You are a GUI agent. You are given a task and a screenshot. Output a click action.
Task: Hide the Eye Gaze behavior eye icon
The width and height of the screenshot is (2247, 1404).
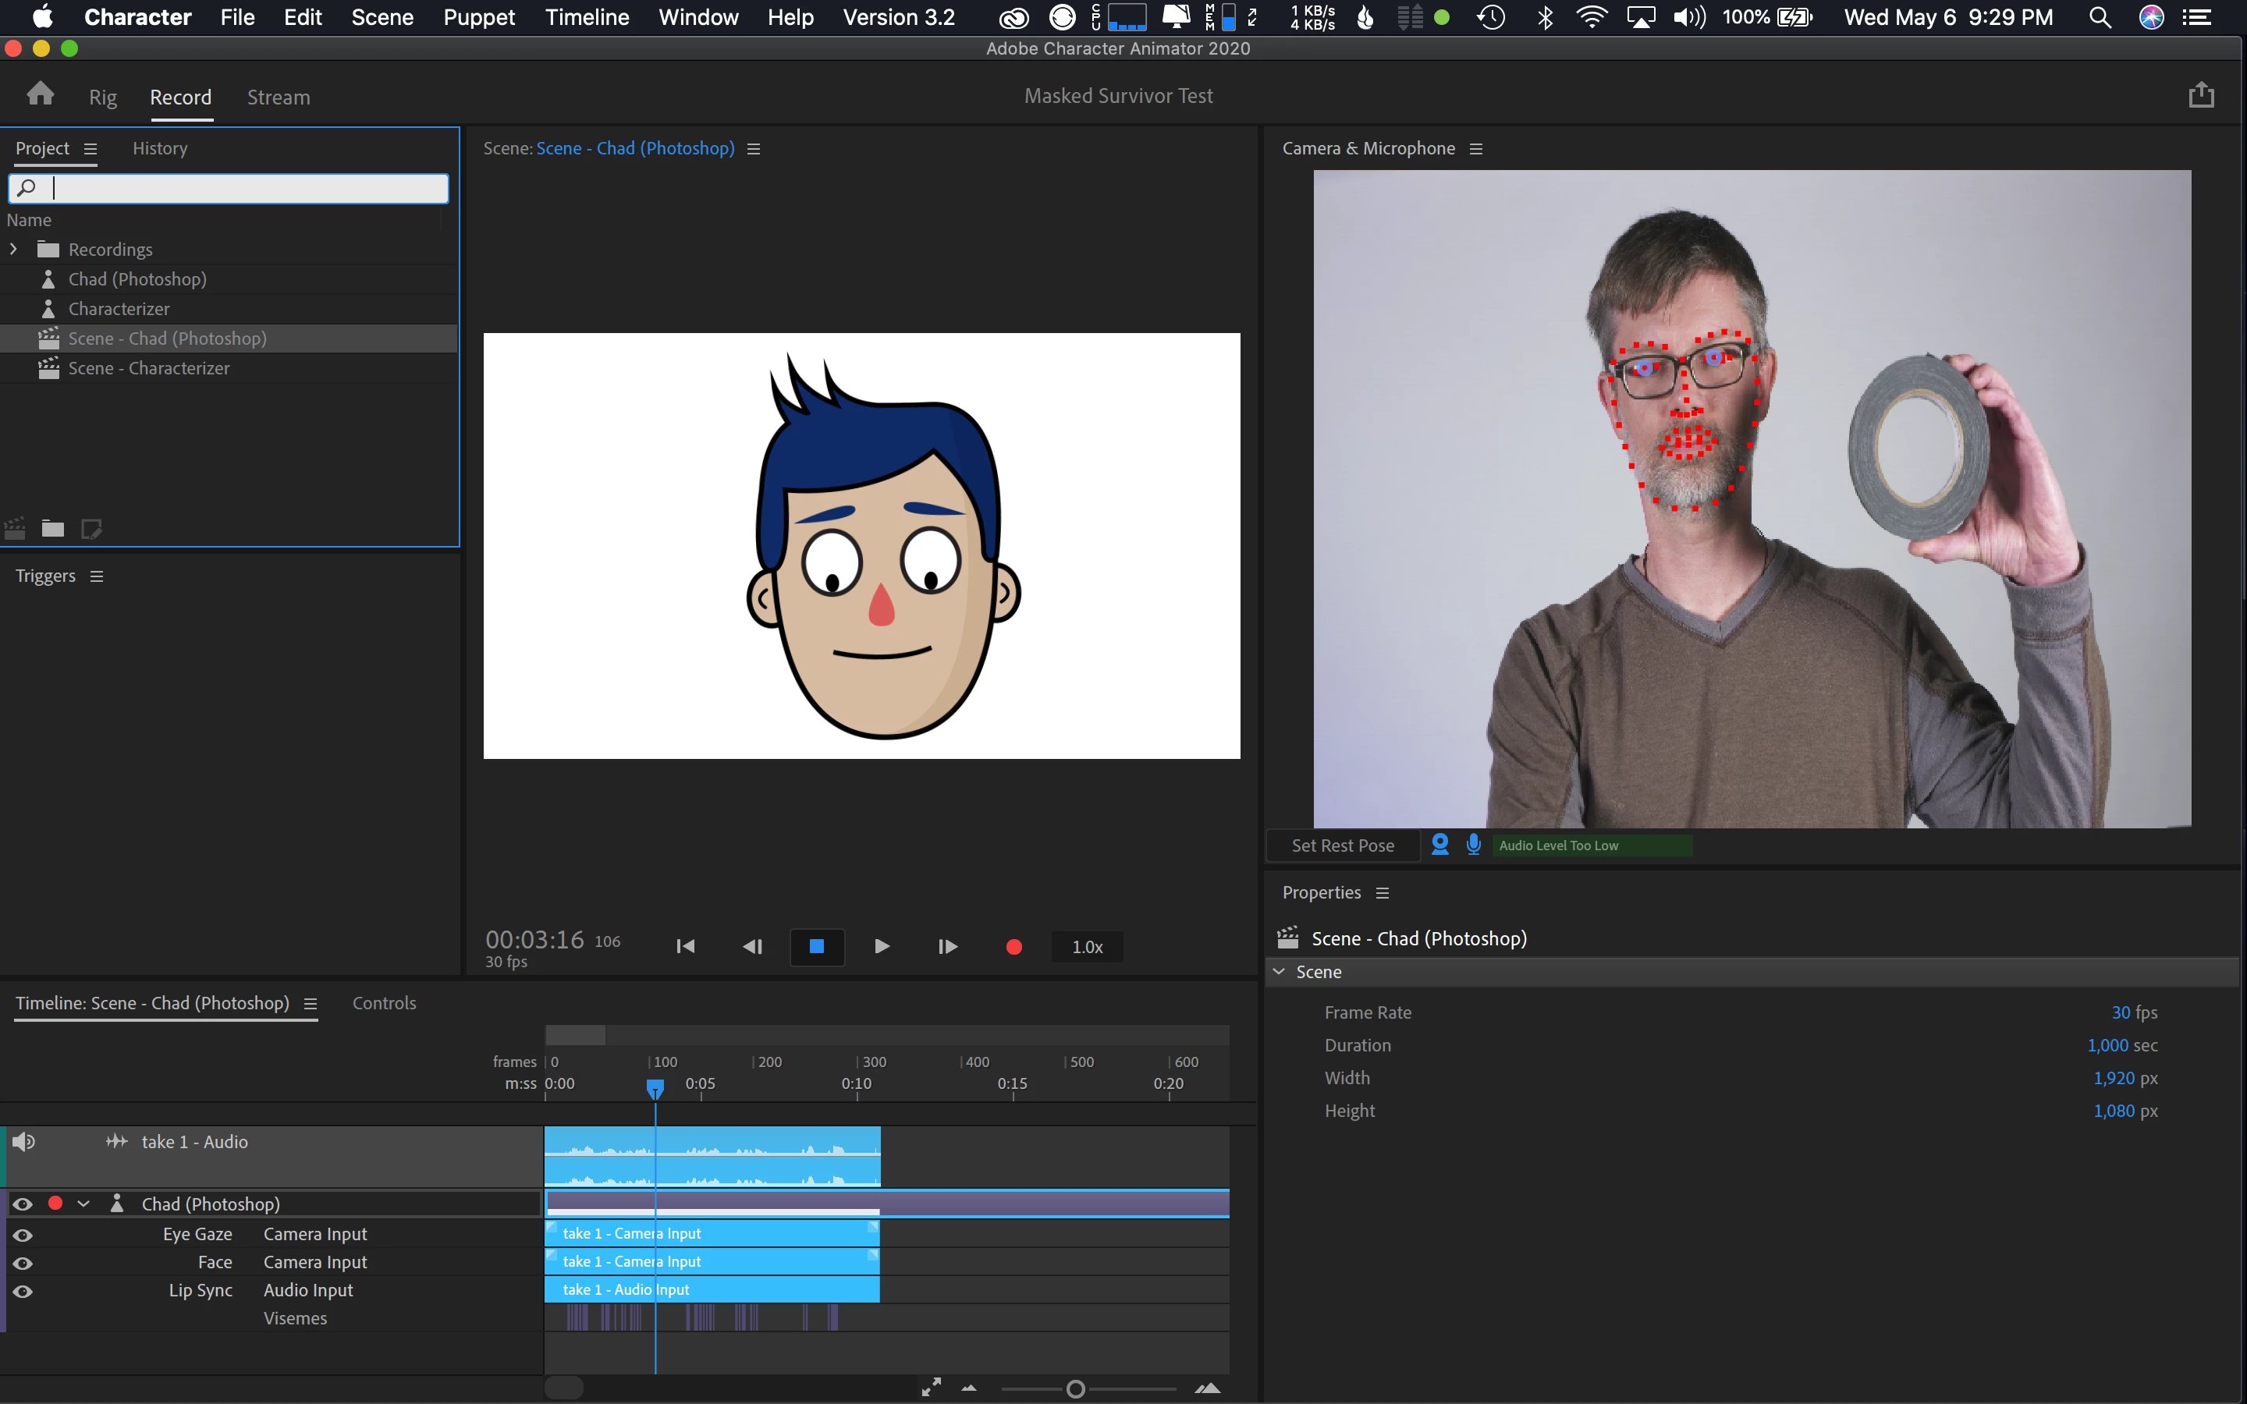point(23,1235)
